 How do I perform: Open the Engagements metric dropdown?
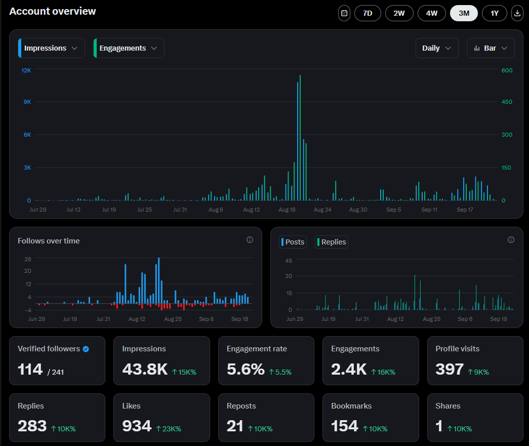[x=129, y=48]
